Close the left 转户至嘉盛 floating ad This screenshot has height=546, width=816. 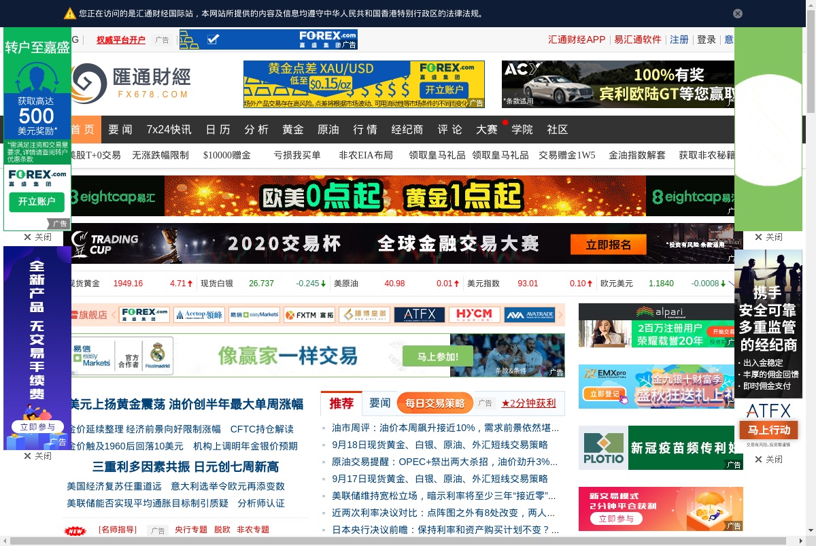pos(37,237)
